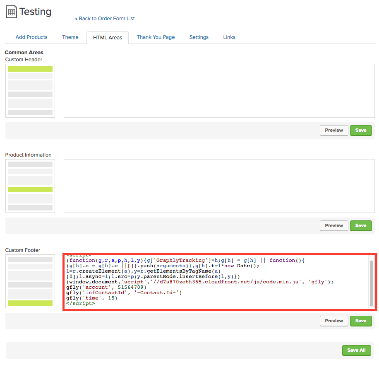Open the Add Products tab
The width and height of the screenshot is (379, 365).
(x=31, y=37)
